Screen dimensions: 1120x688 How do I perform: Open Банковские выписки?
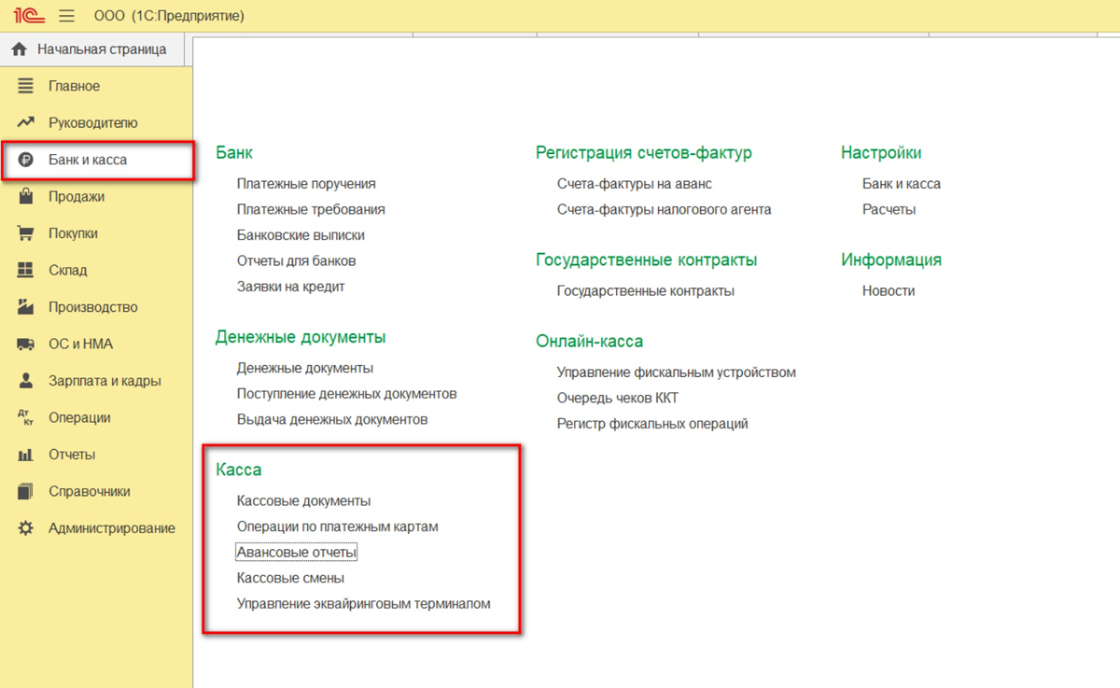pos(301,235)
